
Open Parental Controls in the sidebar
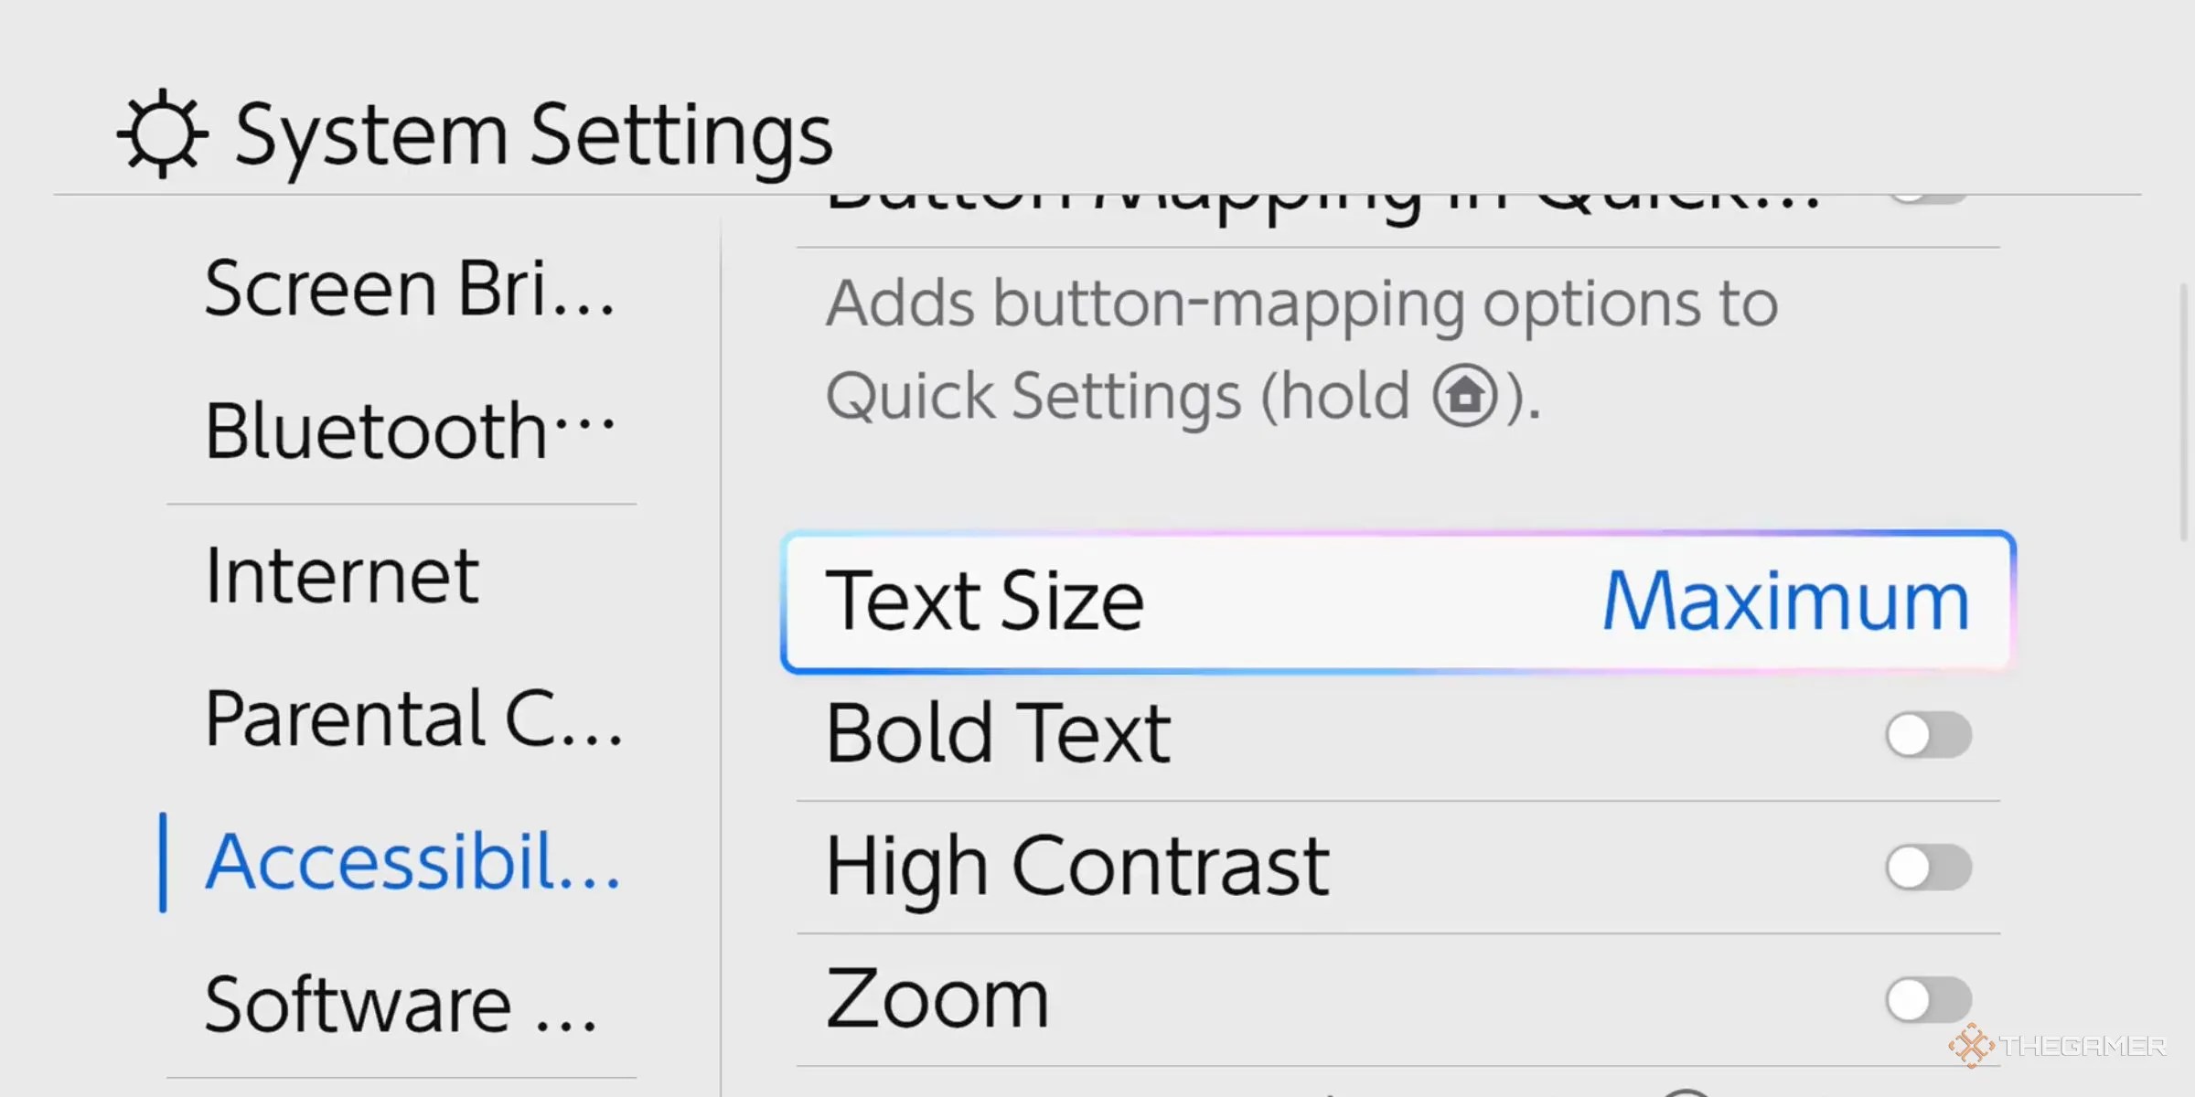[412, 719]
